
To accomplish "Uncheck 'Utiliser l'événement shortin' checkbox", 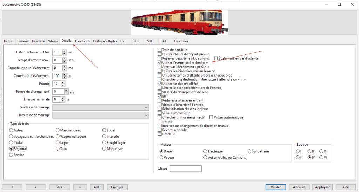I will coord(160,62).
